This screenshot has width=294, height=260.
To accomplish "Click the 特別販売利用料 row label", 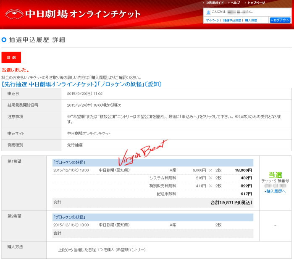I will pyautogui.click(x=163, y=186).
